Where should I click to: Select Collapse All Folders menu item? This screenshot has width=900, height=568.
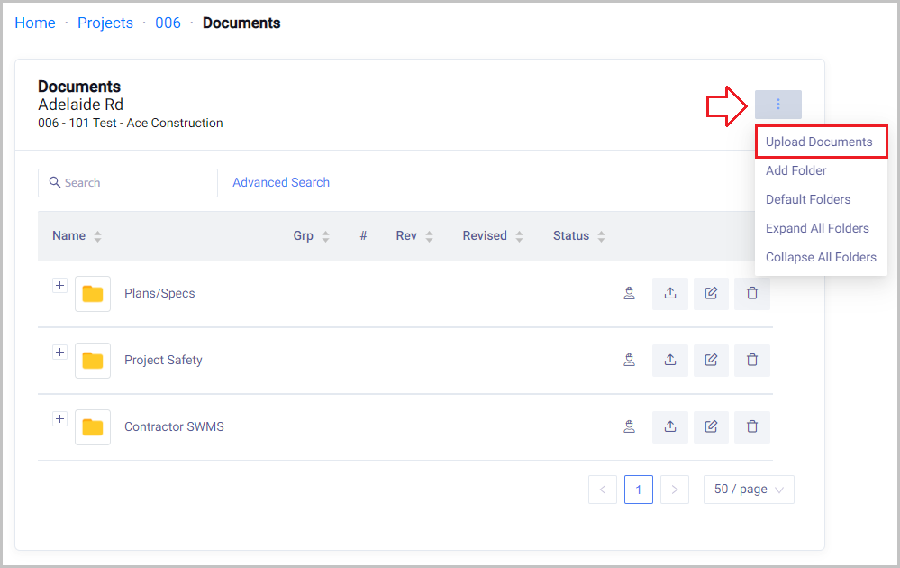click(820, 257)
